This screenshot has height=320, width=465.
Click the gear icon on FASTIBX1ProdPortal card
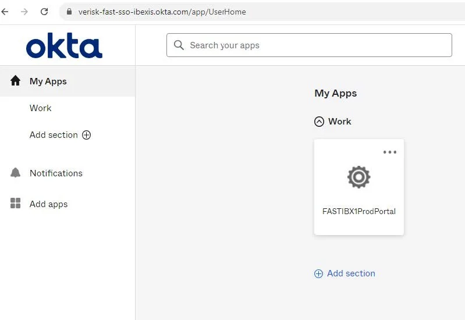coord(359,177)
